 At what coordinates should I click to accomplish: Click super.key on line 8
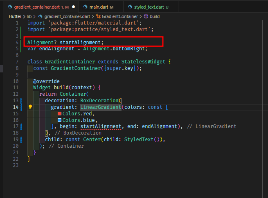point(120,68)
